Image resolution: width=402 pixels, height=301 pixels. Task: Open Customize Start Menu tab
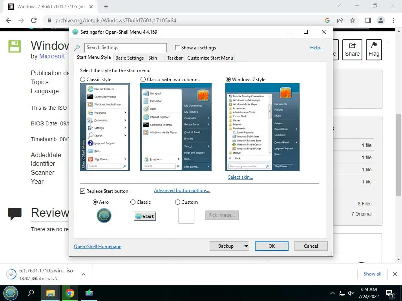point(210,58)
